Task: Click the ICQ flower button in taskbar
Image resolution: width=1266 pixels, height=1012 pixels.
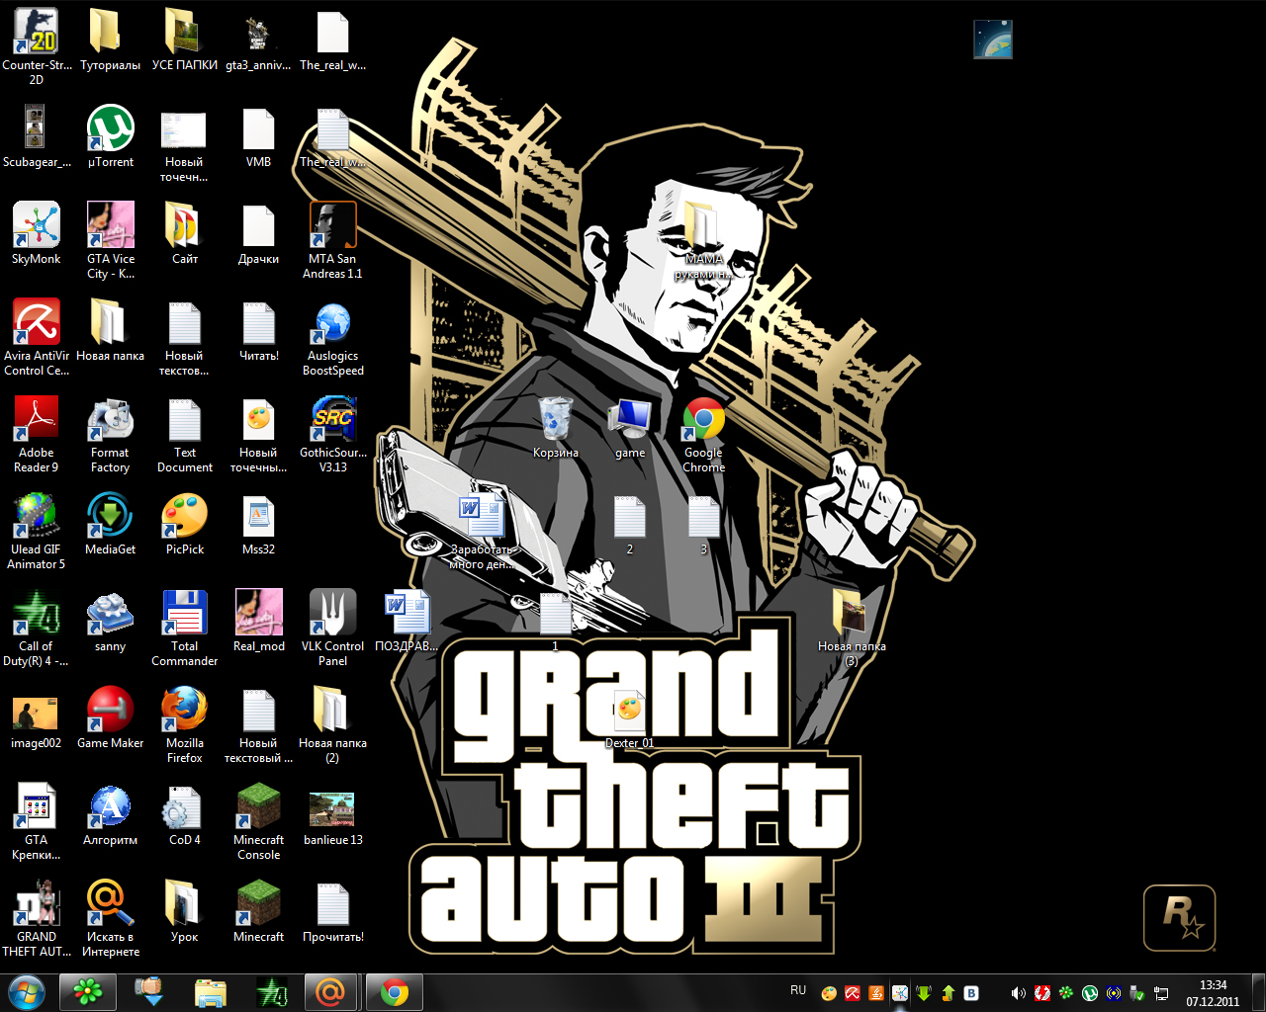Action: coord(88,991)
